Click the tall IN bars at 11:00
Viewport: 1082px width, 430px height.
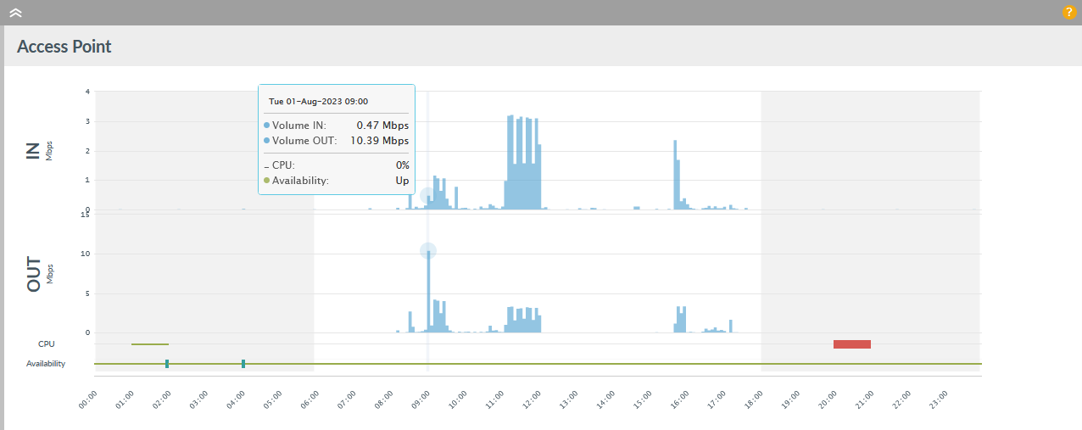coord(510,161)
